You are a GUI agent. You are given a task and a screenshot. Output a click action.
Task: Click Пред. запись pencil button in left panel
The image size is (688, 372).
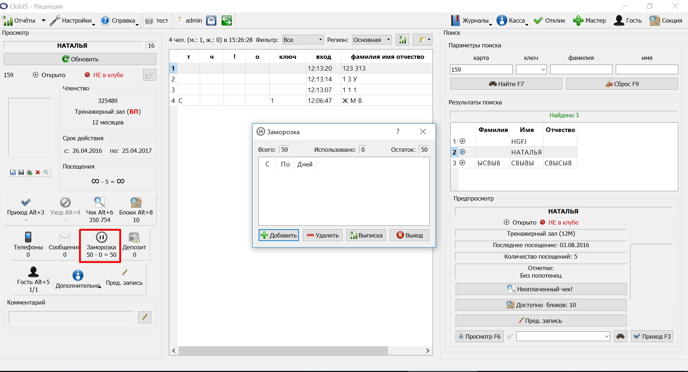pyautogui.click(x=124, y=278)
